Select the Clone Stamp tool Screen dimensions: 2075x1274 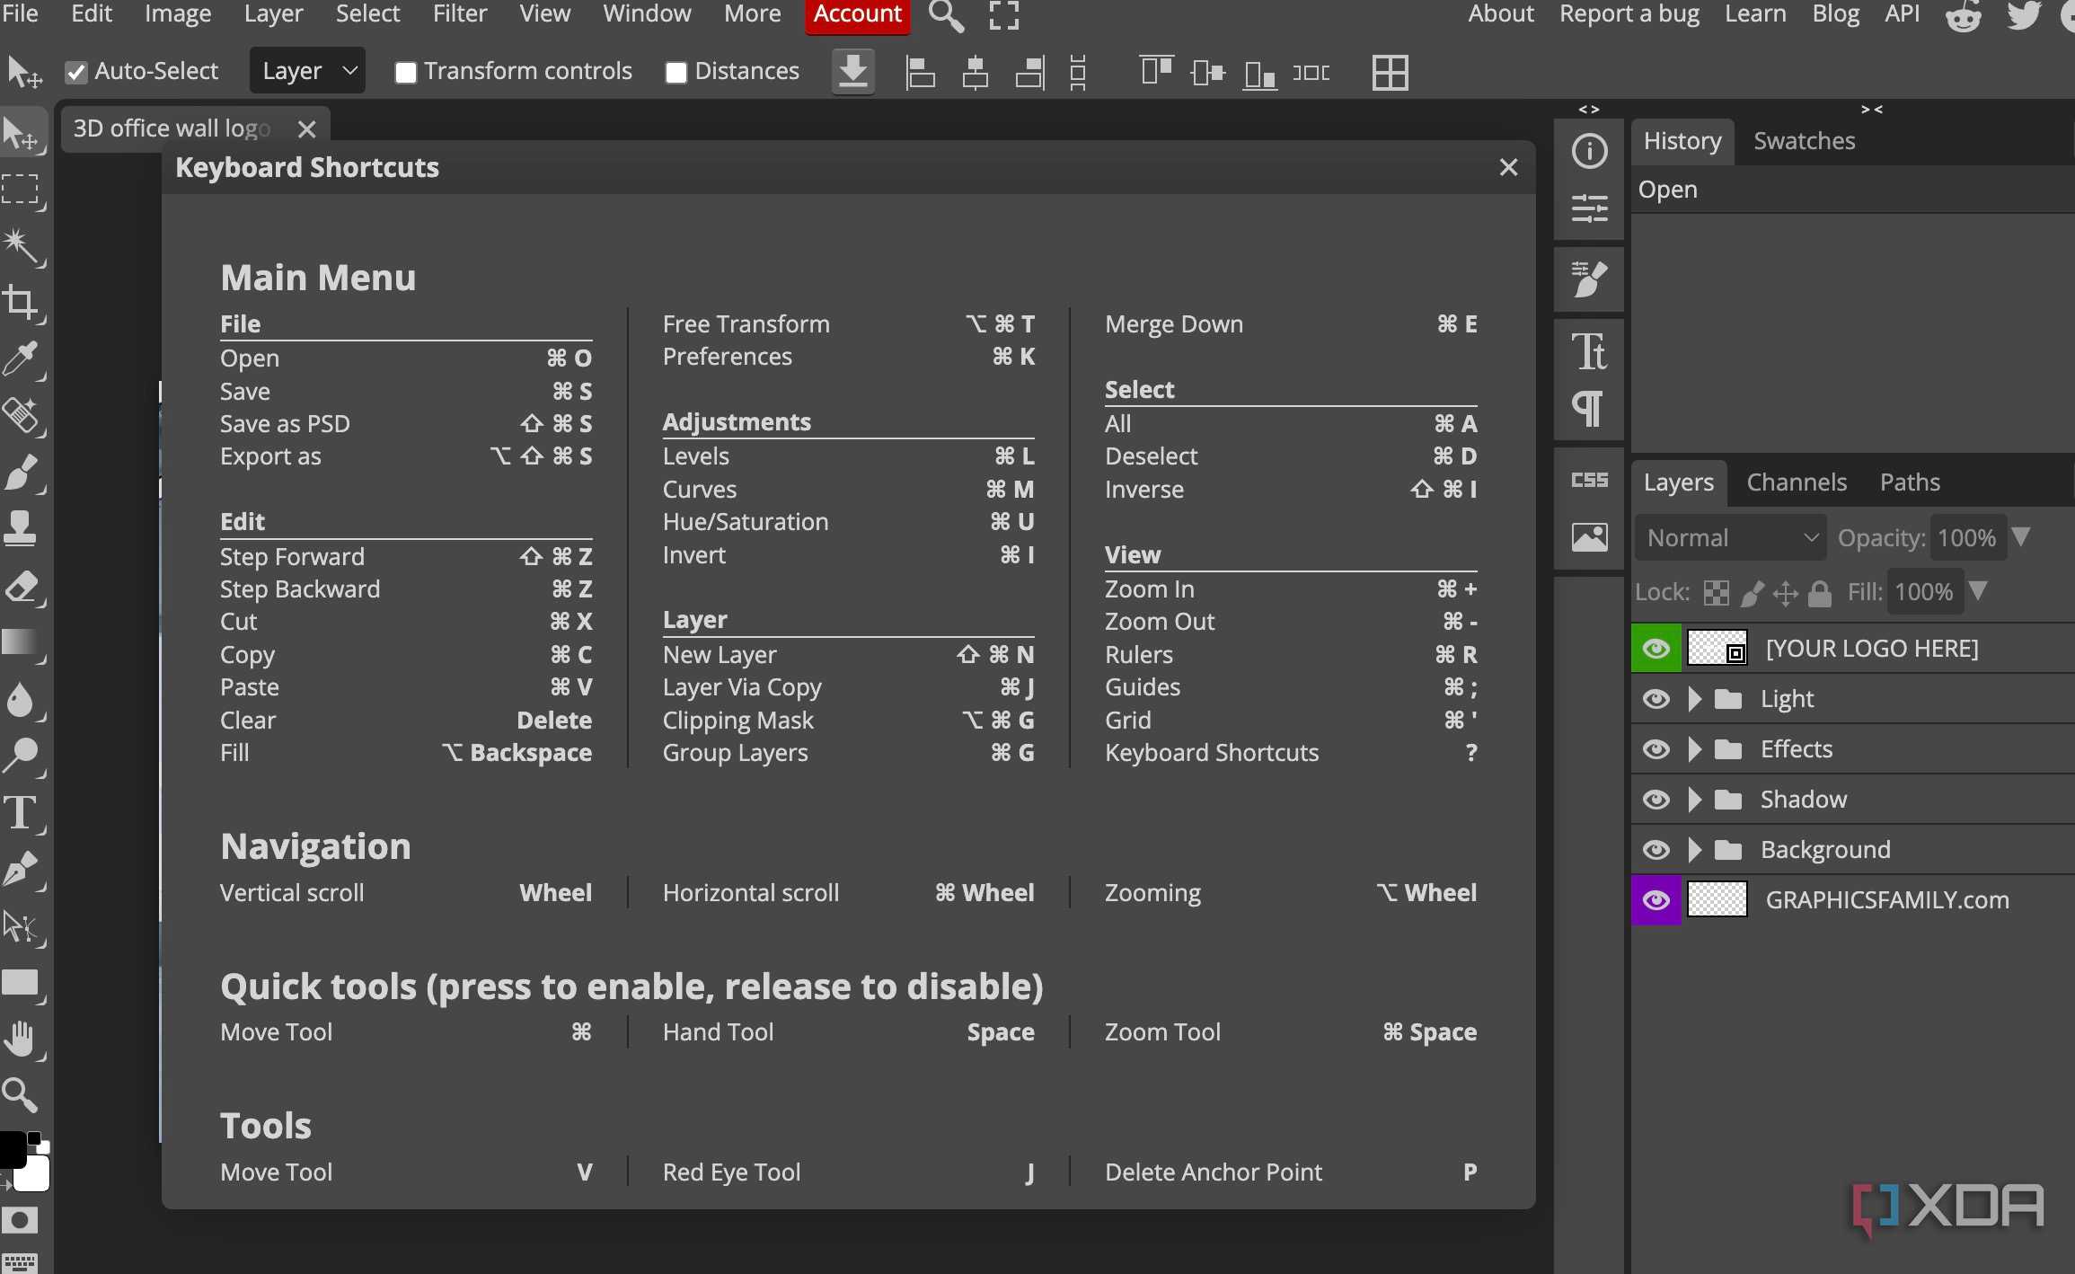click(x=20, y=528)
